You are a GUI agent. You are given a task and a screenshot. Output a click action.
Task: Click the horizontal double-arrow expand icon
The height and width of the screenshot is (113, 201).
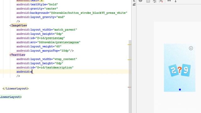coord(169,1)
